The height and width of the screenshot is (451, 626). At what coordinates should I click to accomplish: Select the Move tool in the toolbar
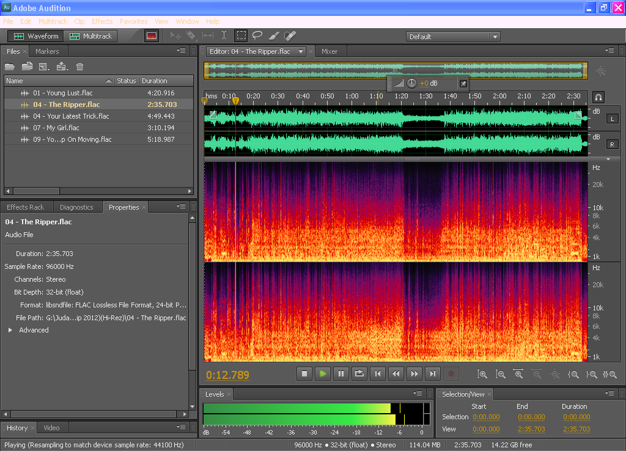click(x=175, y=36)
